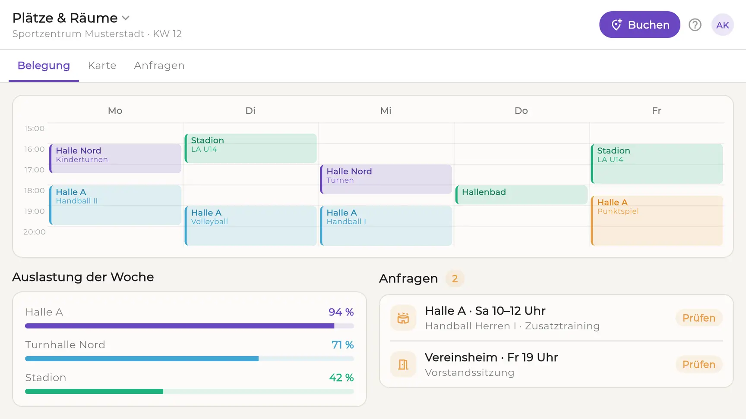746x419 pixels.
Task: Click the Halle A utilization bar
Action: pyautogui.click(x=190, y=326)
